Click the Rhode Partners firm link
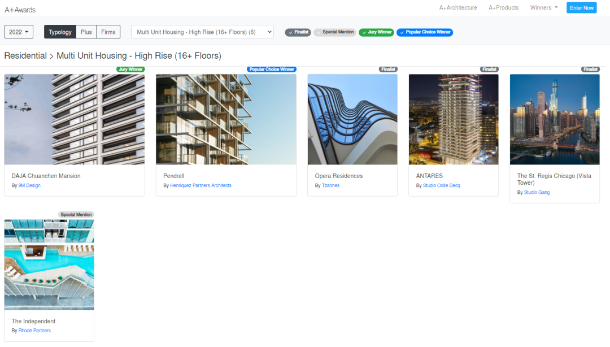This screenshot has height=347, width=610. coord(34,331)
